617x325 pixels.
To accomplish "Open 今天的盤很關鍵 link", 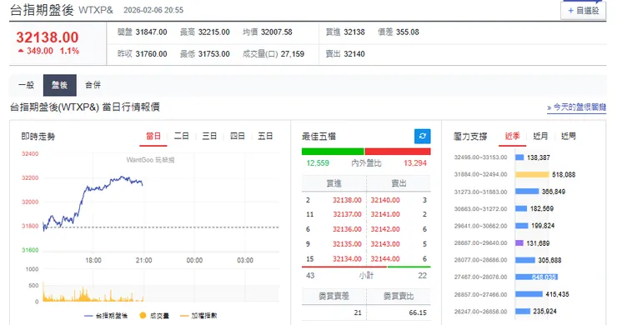I will (x=576, y=107).
